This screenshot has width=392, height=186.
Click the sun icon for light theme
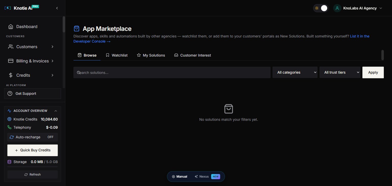point(317,8)
